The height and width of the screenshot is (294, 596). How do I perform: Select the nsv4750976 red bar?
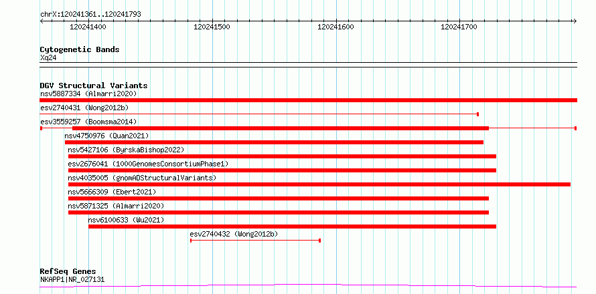tap(274, 142)
